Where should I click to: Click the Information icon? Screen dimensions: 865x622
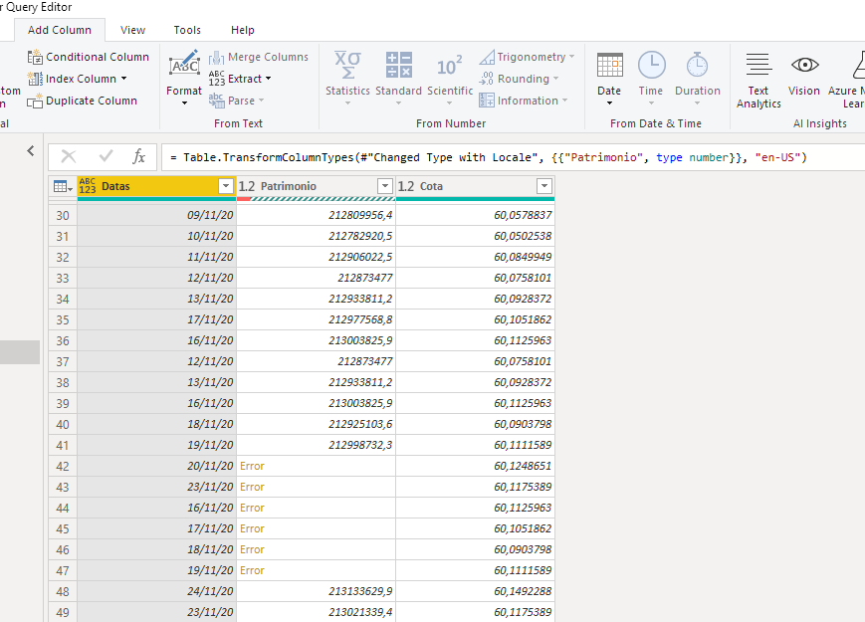point(487,101)
